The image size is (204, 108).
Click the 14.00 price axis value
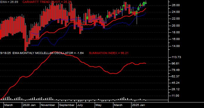(176, 46)
